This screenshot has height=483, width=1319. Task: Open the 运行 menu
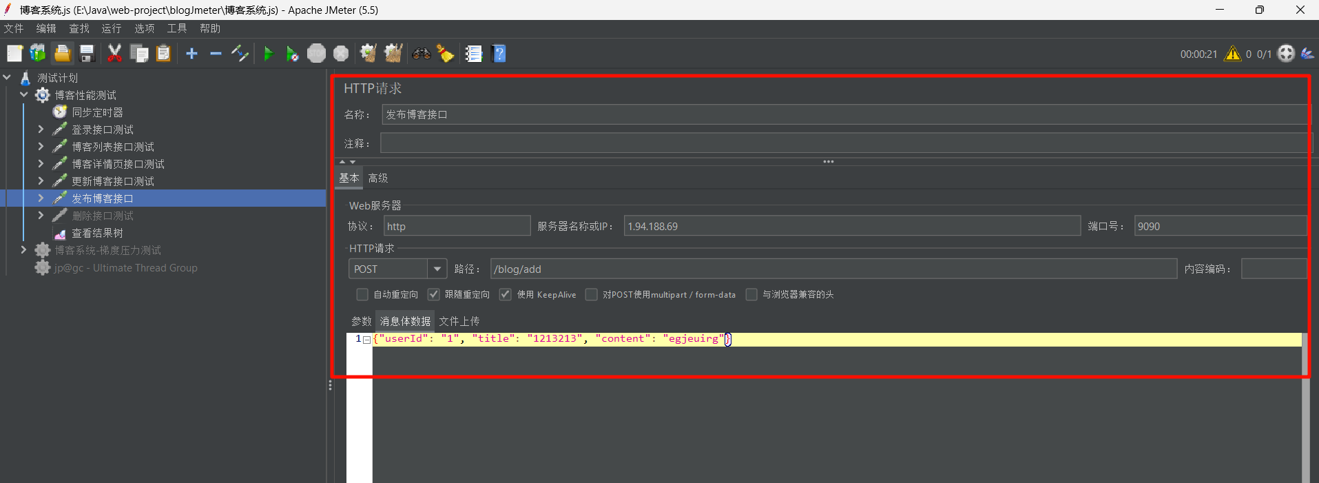point(112,28)
